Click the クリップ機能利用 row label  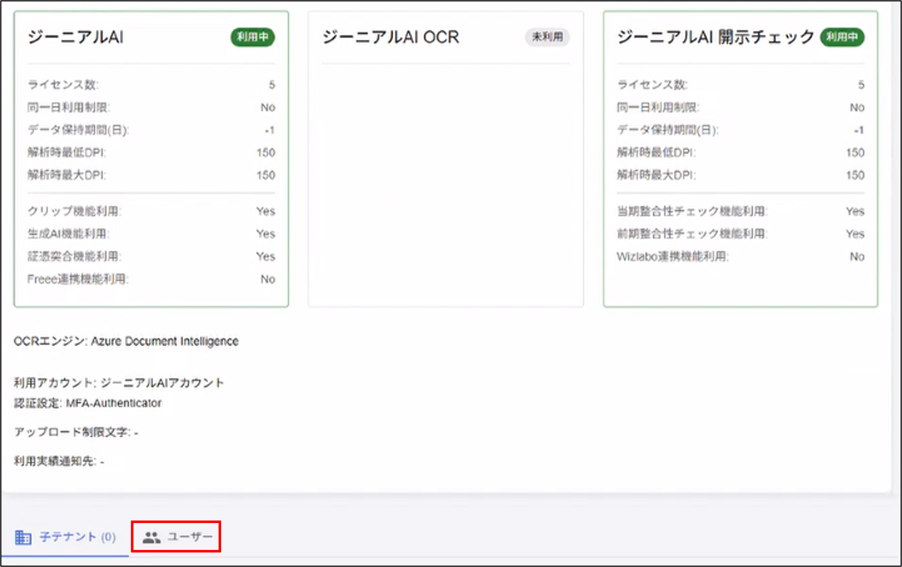(x=74, y=211)
